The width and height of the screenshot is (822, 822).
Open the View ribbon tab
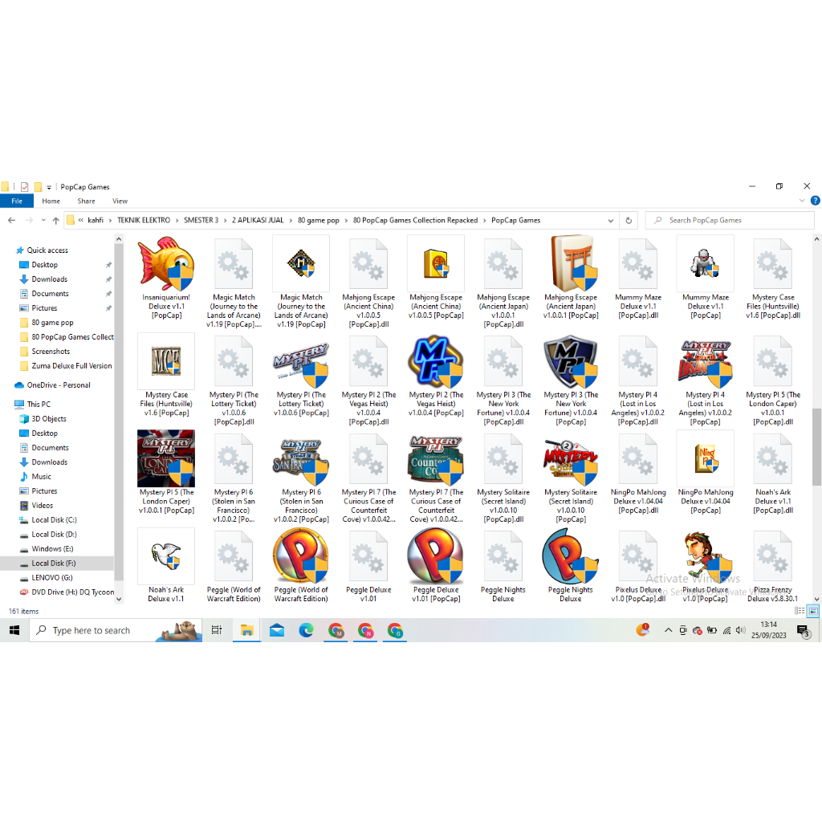120,201
